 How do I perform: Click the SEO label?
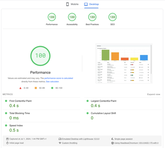click(x=113, y=24)
